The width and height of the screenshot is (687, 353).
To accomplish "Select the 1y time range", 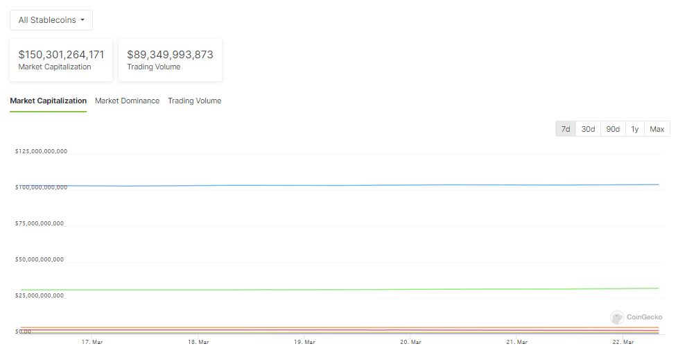I will [x=635, y=129].
